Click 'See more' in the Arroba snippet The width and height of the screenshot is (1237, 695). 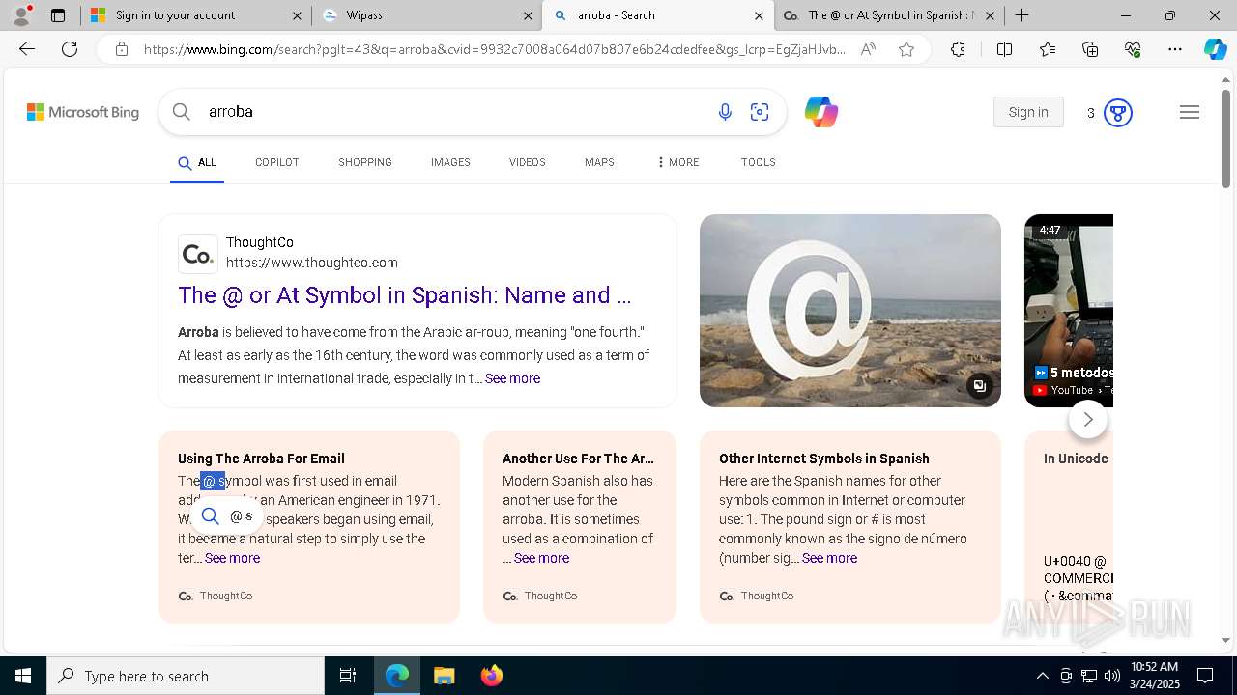512,378
